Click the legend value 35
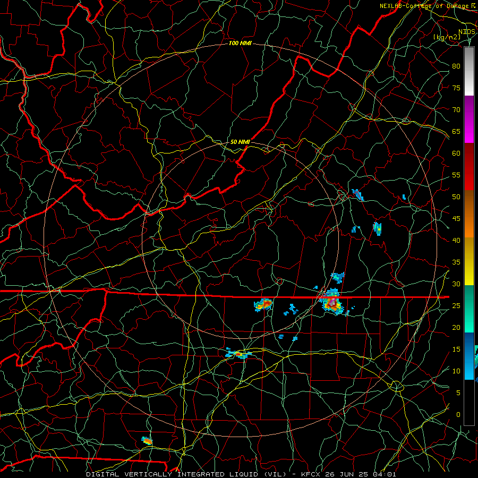This screenshot has height=478, width=478. point(456,262)
